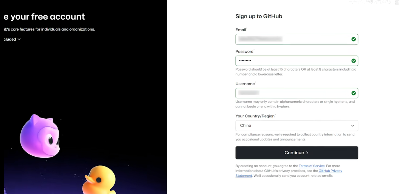Open the Terms of Service link
Viewport: 399px width, 194px height.
pyautogui.click(x=311, y=166)
